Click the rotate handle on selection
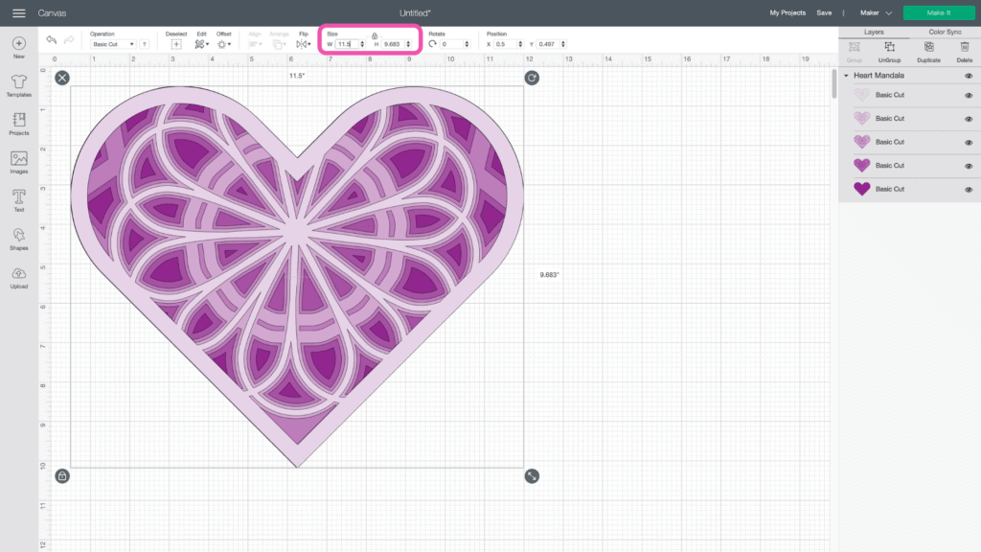 532,78
